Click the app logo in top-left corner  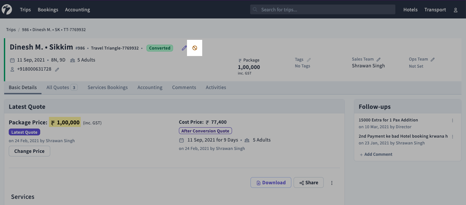coord(7,10)
